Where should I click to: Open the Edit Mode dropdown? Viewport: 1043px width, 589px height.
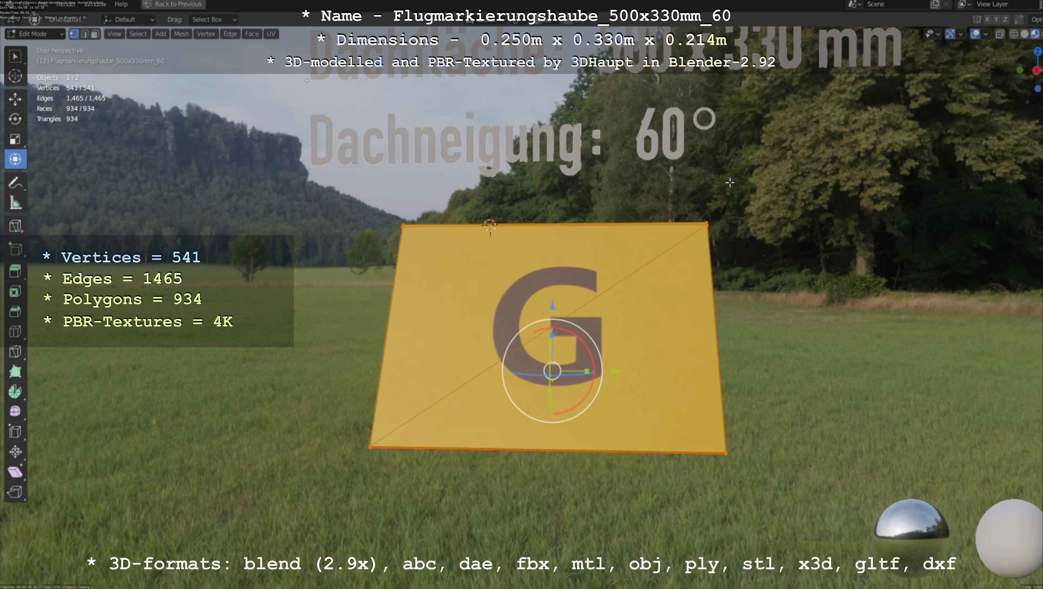coord(35,34)
